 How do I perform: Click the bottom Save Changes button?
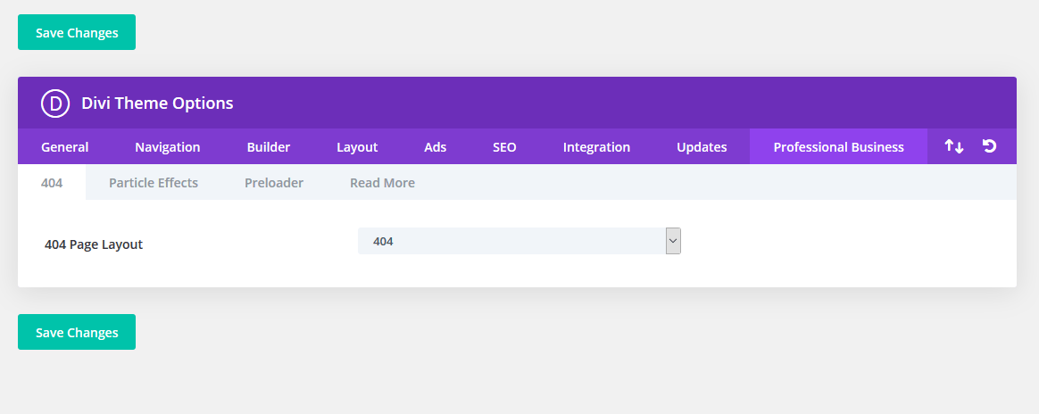77,332
